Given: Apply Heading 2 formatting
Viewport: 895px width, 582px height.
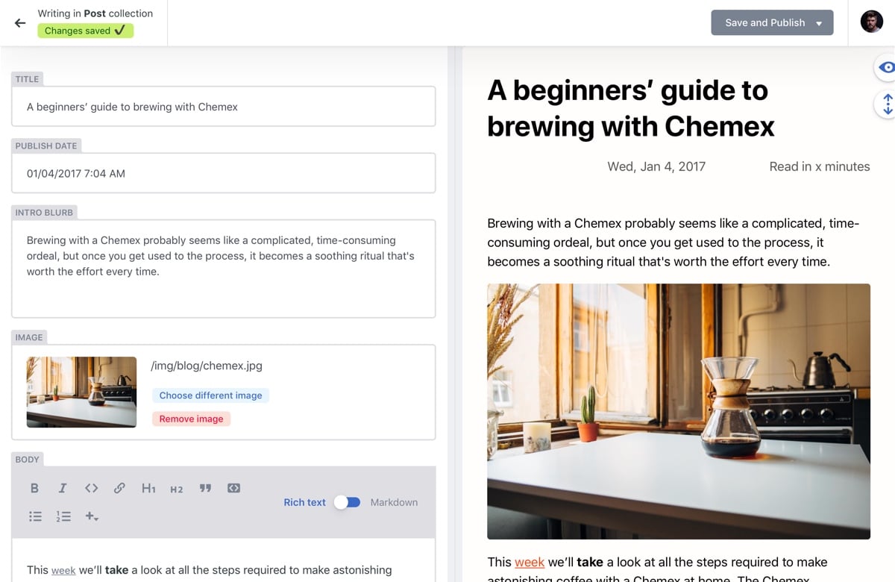Looking at the screenshot, I should point(176,489).
